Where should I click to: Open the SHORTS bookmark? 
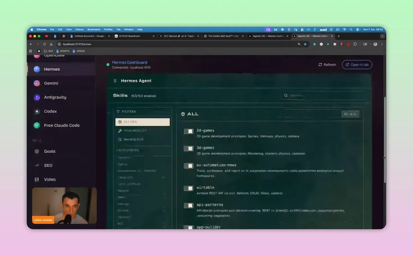(x=63, y=51)
